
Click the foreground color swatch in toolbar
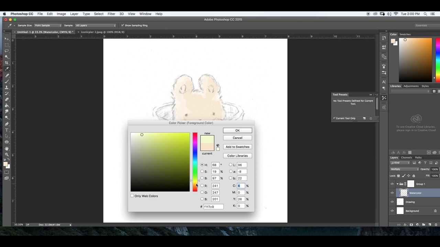5,164
